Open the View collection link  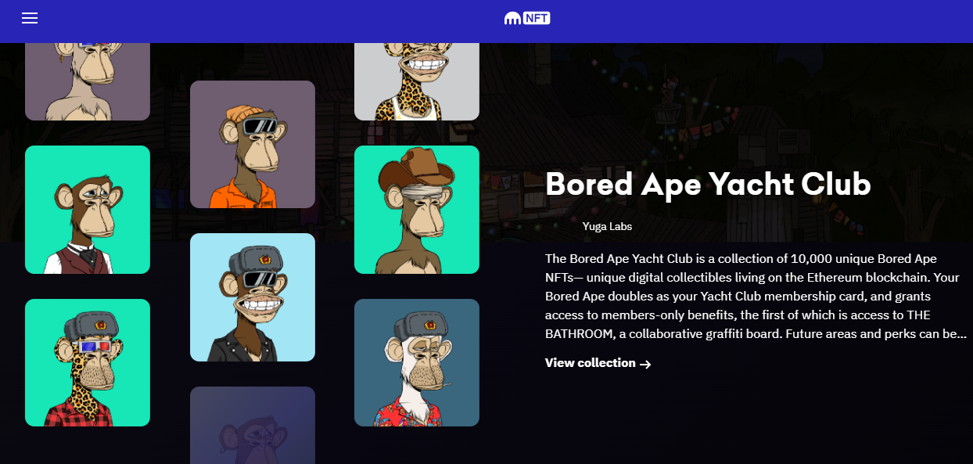pyautogui.click(x=598, y=363)
